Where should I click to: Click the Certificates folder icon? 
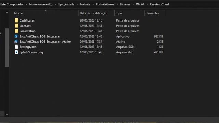tap(16, 20)
